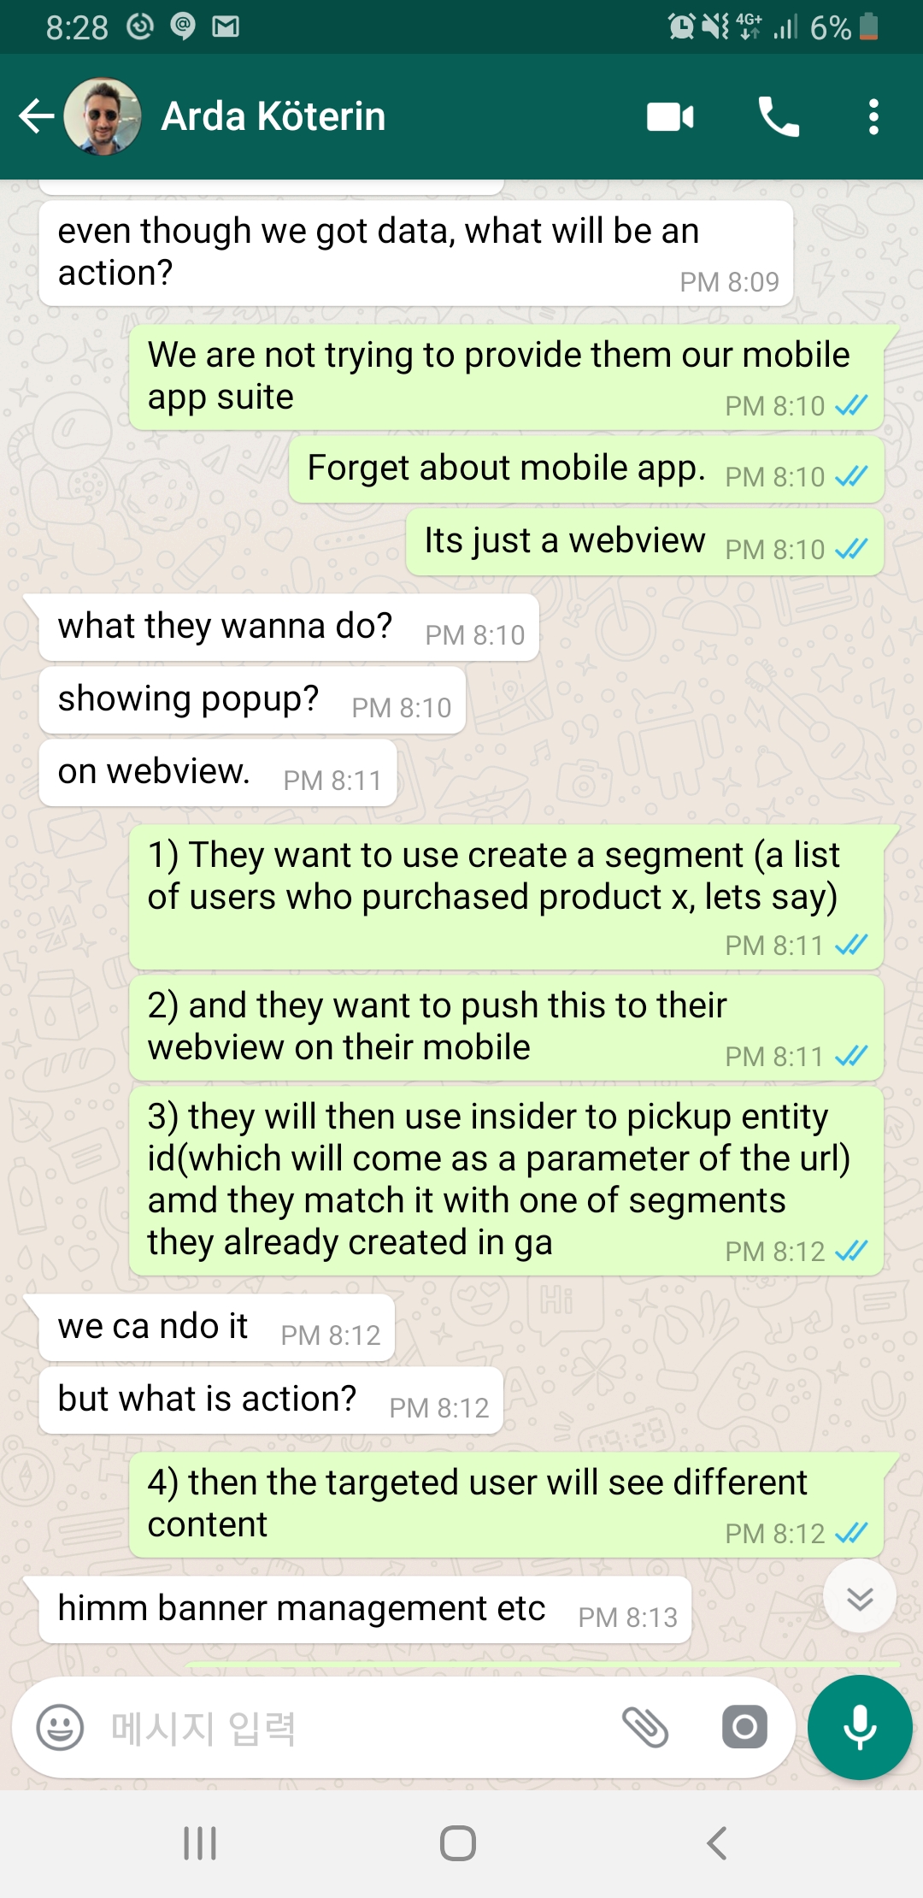
Task: Tap the 'but what is action?' message
Action: (x=271, y=1400)
